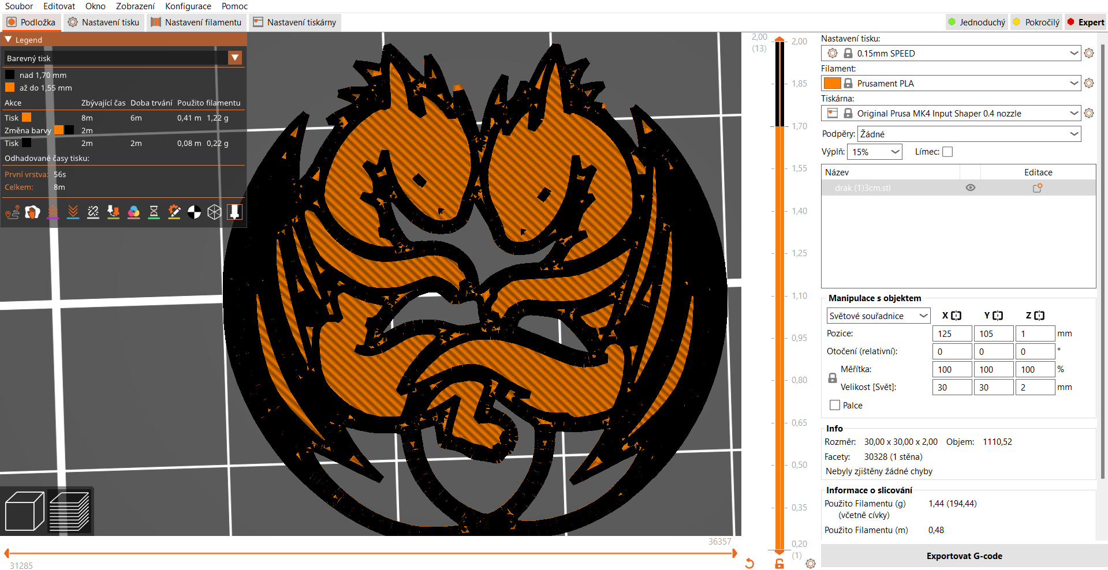Toggle visibility eye of drak (1)3cm.stl
Screen dimensions: 1108x570
pyautogui.click(x=971, y=188)
